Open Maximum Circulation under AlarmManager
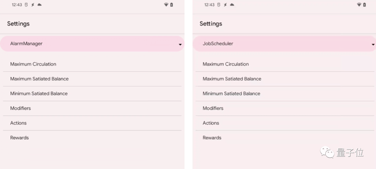Screen dimensions: 376x169 [x=33, y=64]
